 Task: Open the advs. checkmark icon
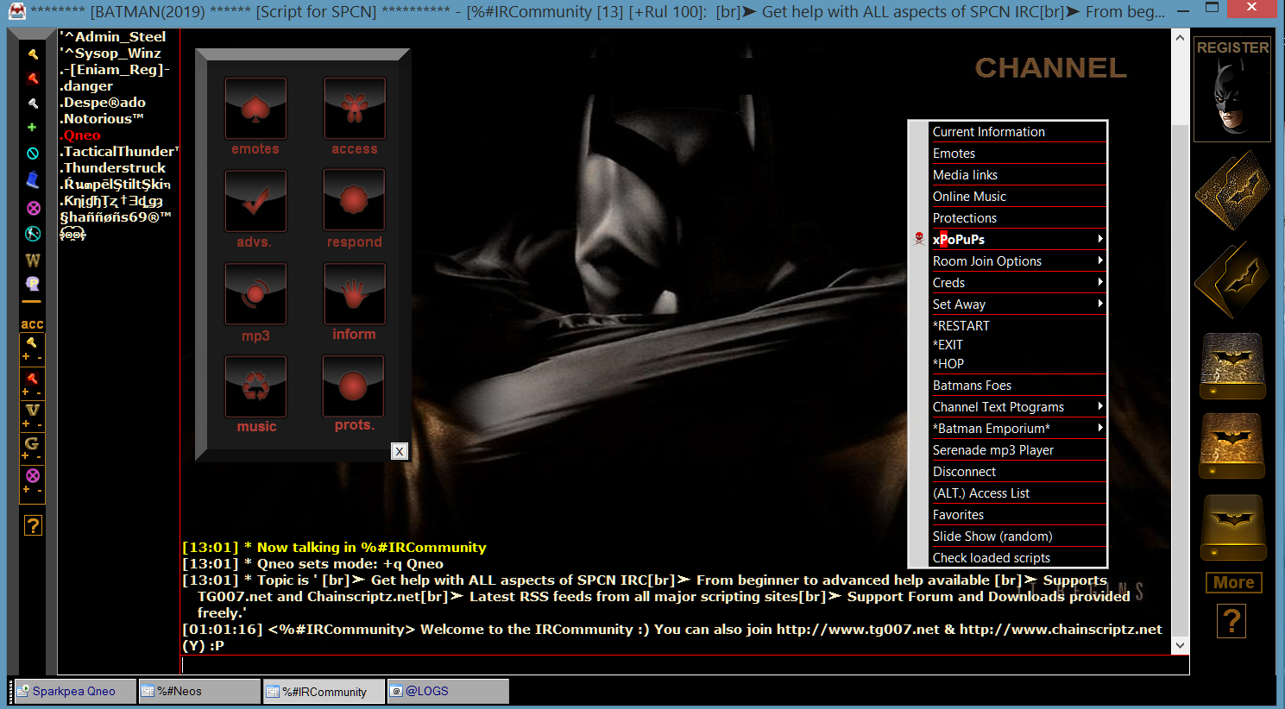point(255,200)
